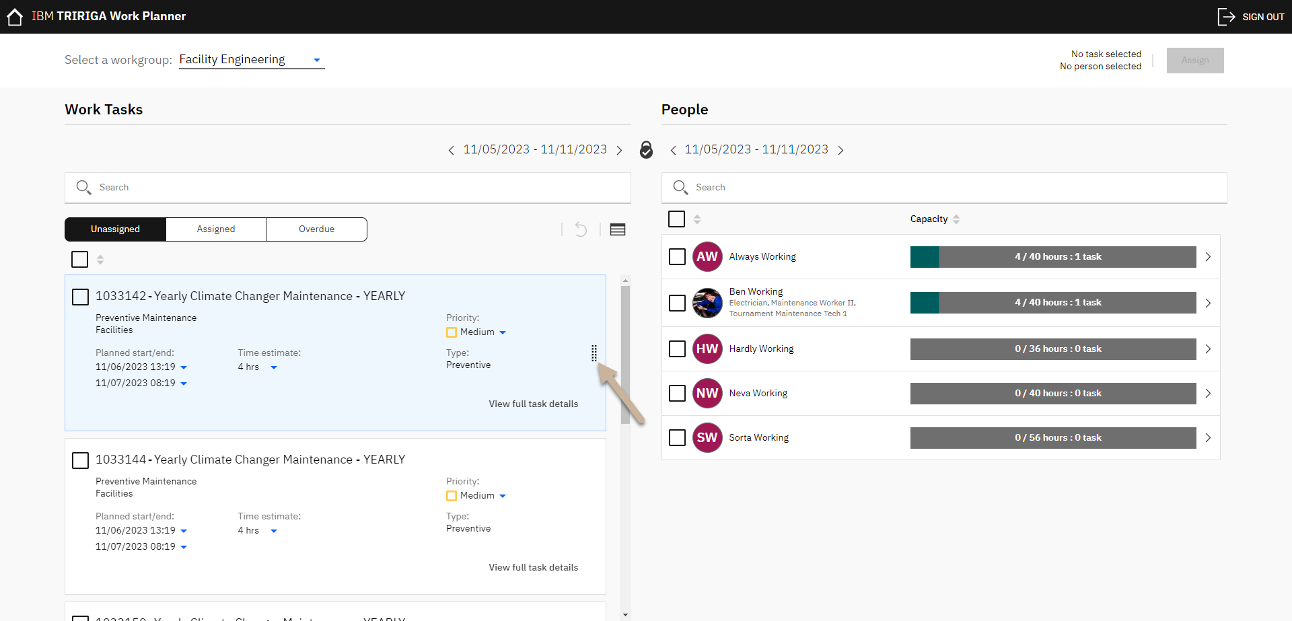Click the People search magnifier icon
The image size is (1292, 621).
click(680, 187)
